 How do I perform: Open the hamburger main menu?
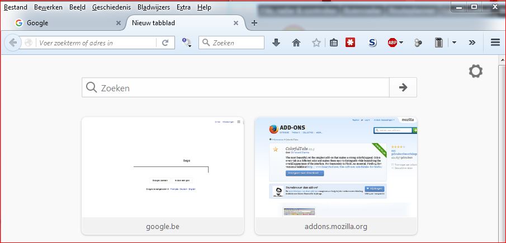point(495,43)
